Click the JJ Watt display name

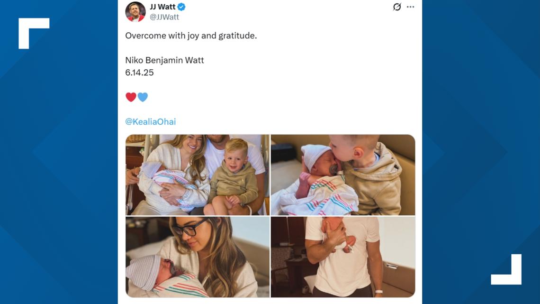pos(162,7)
